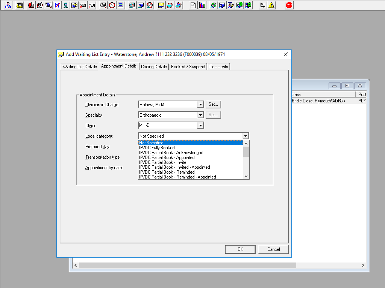This screenshot has width=385, height=288.
Task: Click the yellow typewriter toolbar icon
Action: pyautogui.click(x=20, y=5)
